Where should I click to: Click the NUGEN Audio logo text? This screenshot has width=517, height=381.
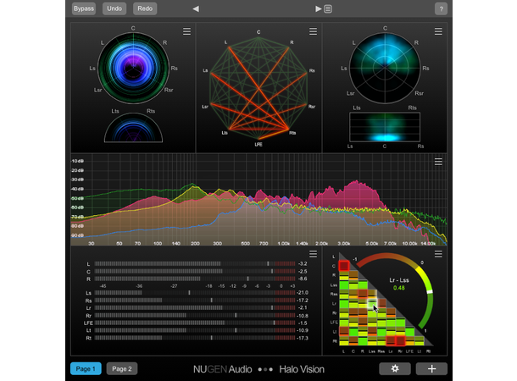coord(223,369)
